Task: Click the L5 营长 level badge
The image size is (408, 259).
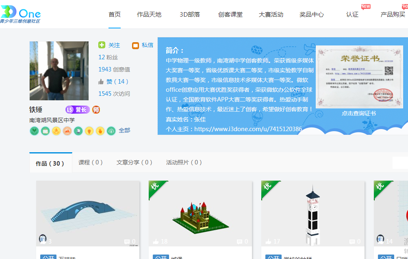Action: pyautogui.click(x=77, y=110)
